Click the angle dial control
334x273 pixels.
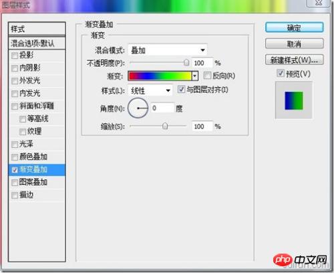(138, 108)
